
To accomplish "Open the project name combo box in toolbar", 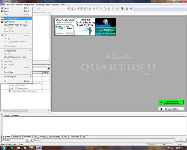I will point(54,8).
